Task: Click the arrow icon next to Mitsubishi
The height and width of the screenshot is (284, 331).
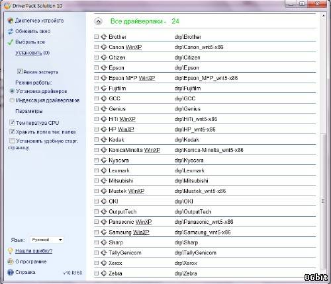Action: pos(104,181)
